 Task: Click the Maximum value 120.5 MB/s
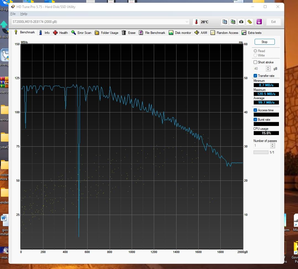266,94
